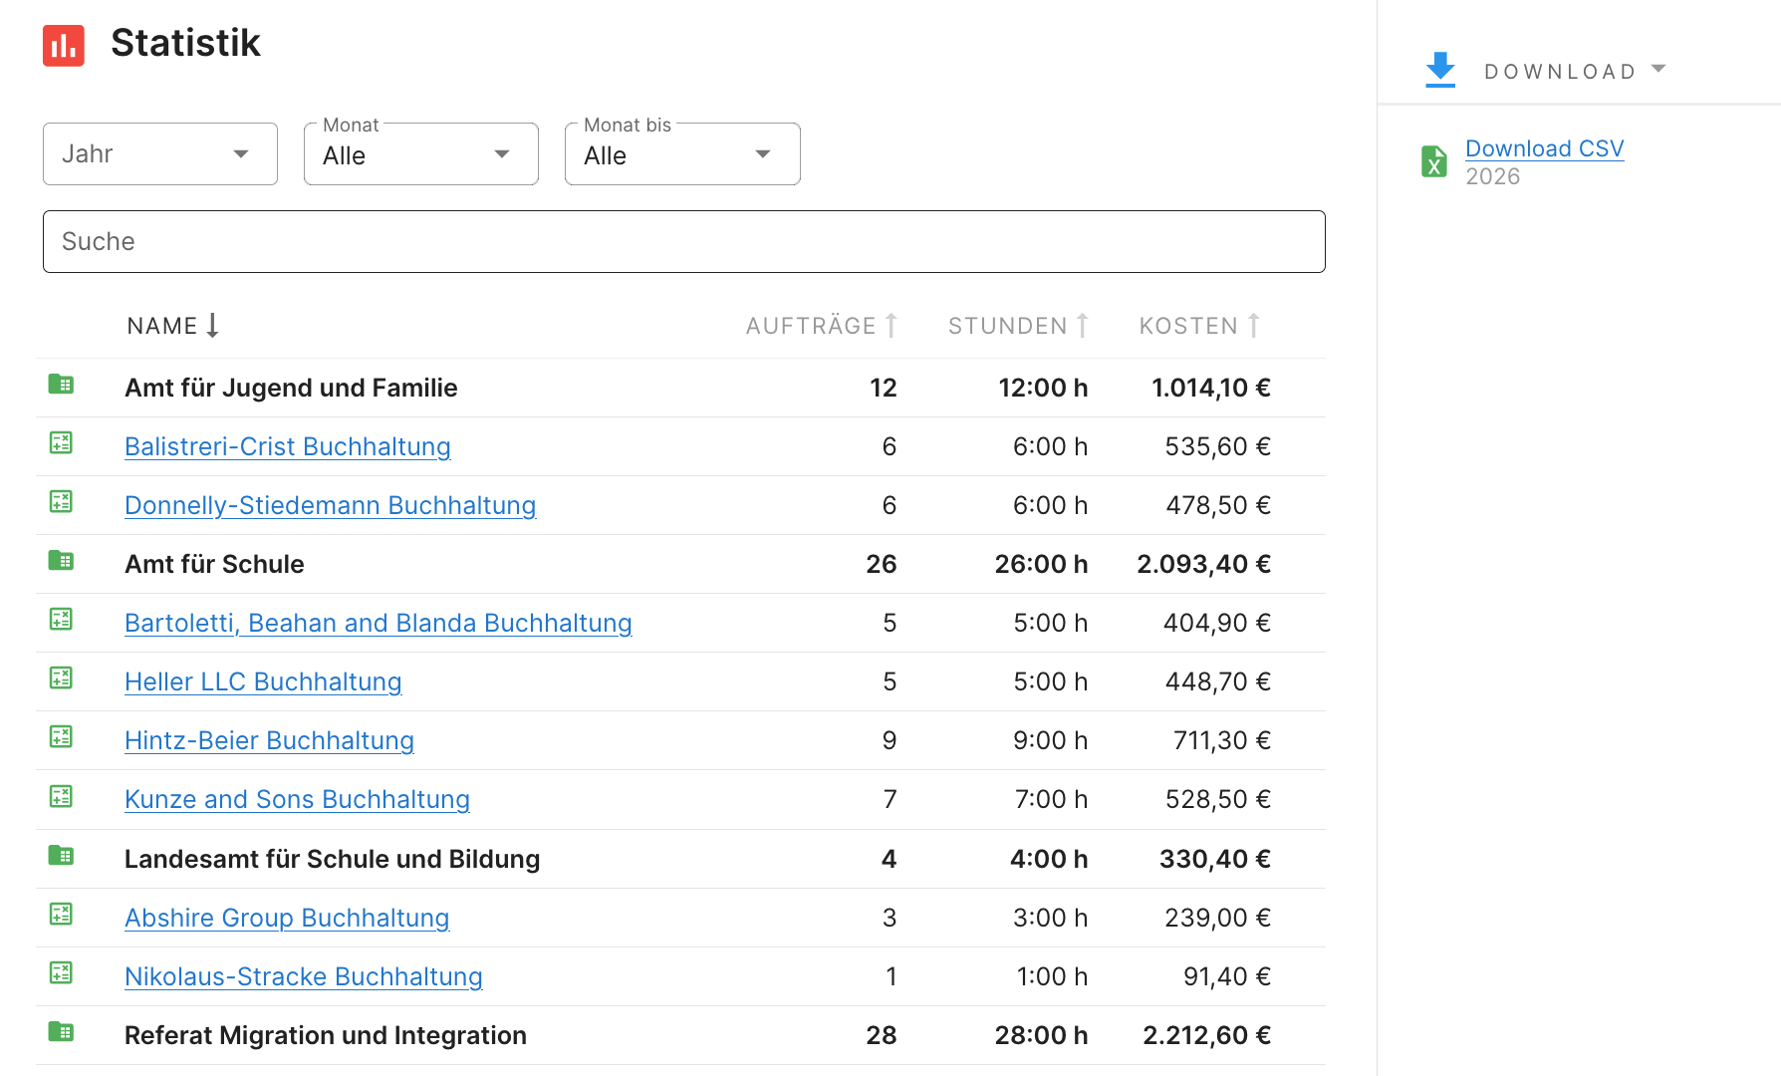Image resolution: width=1781 pixels, height=1076 pixels.
Task: Click the Suche search field
Action: [684, 241]
